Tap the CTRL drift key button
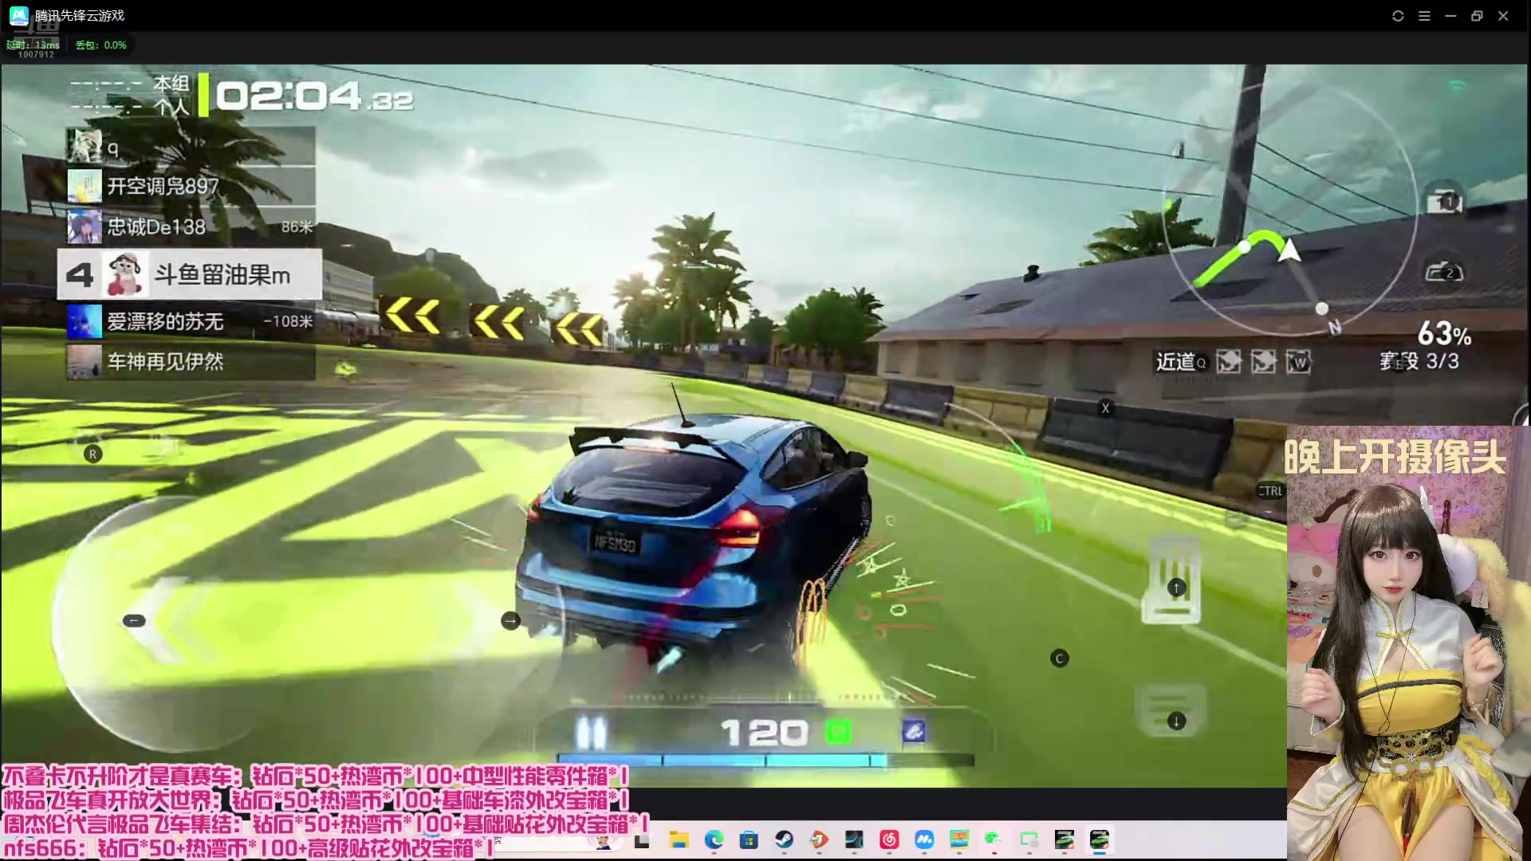This screenshot has height=861, width=1531. click(x=1269, y=491)
